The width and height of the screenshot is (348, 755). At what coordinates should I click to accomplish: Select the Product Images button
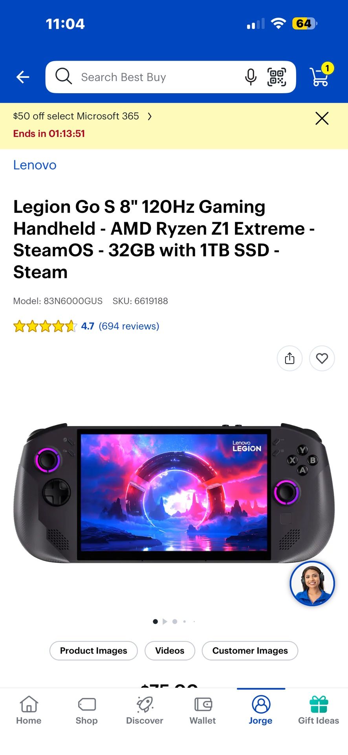coord(93,651)
